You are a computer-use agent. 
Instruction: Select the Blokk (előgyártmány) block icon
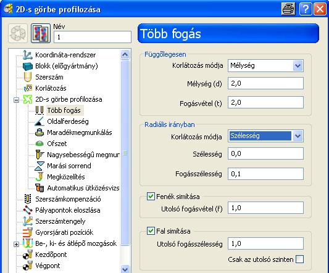tap(28, 66)
